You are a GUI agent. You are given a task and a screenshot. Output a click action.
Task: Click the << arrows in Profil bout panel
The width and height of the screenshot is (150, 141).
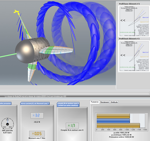[123, 55]
